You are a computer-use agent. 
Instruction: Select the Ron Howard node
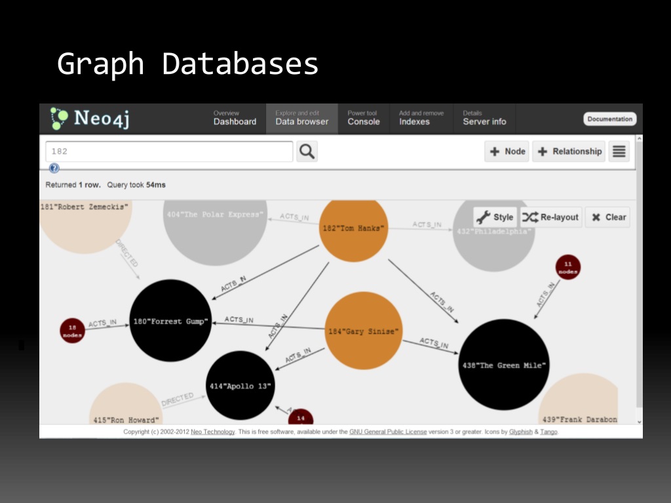(x=126, y=404)
